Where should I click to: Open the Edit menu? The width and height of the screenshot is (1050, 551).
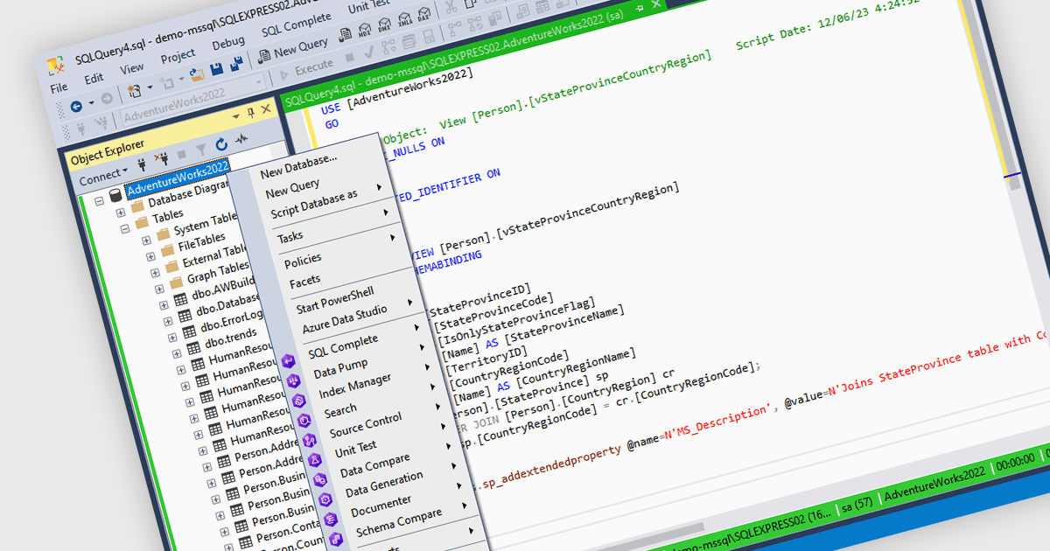pyautogui.click(x=94, y=77)
